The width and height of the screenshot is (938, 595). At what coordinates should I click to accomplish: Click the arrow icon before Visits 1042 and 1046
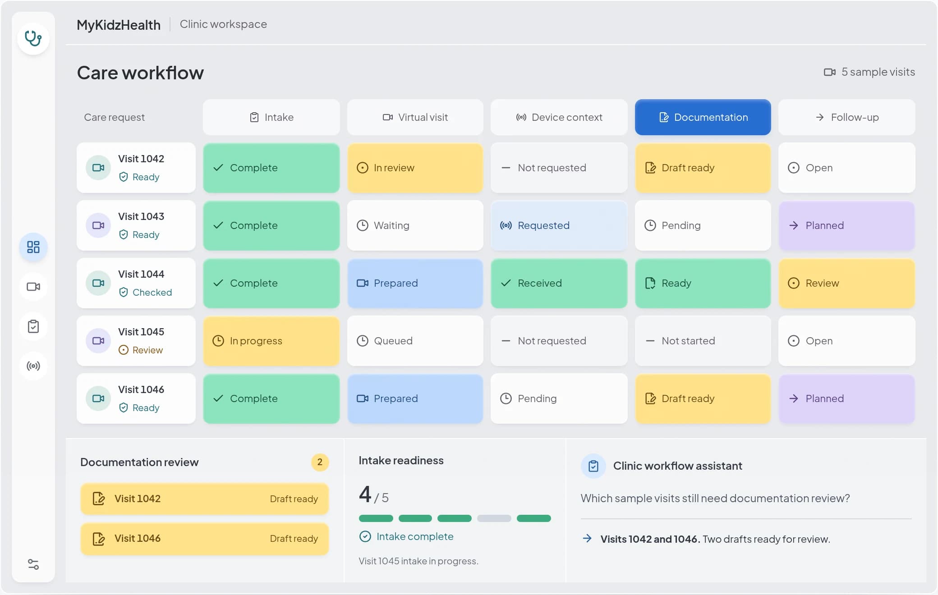587,538
